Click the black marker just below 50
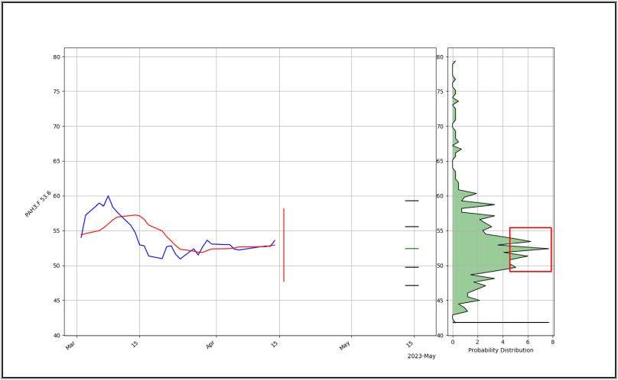Image resolution: width=618 pixels, height=380 pixels. (412, 267)
